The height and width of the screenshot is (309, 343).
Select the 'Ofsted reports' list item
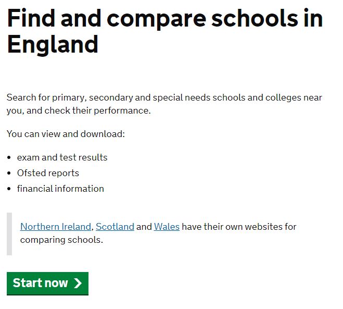point(48,173)
